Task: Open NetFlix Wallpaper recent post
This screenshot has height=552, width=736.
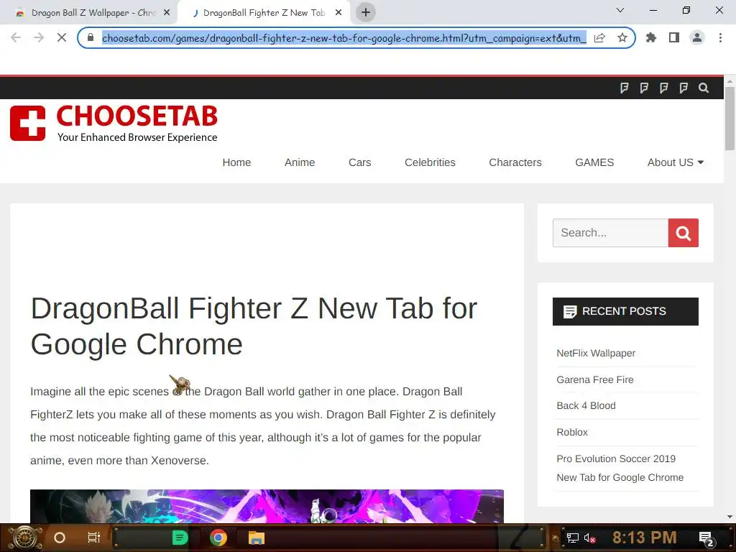Action: coord(596,354)
